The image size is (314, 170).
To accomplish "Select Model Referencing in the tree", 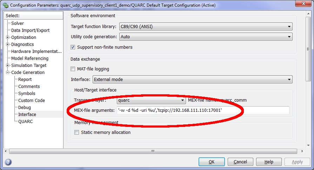I will (x=30, y=59).
